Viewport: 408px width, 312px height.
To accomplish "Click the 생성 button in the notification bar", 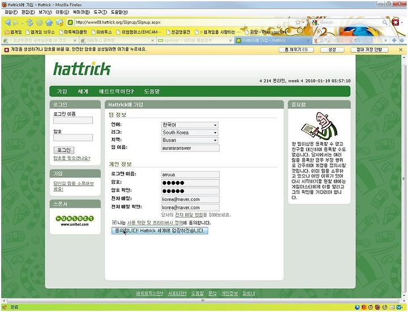I will [332, 49].
